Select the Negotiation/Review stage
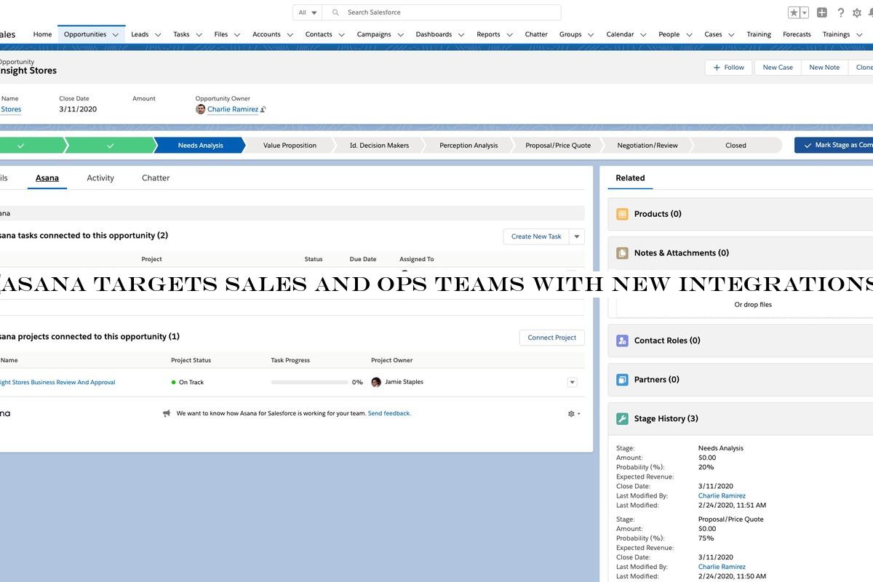The image size is (873, 582). (x=647, y=145)
